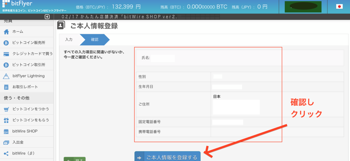The height and width of the screenshot is (161, 350).
Task: Open ビットコインをつかう menu item
Action: tap(27, 109)
